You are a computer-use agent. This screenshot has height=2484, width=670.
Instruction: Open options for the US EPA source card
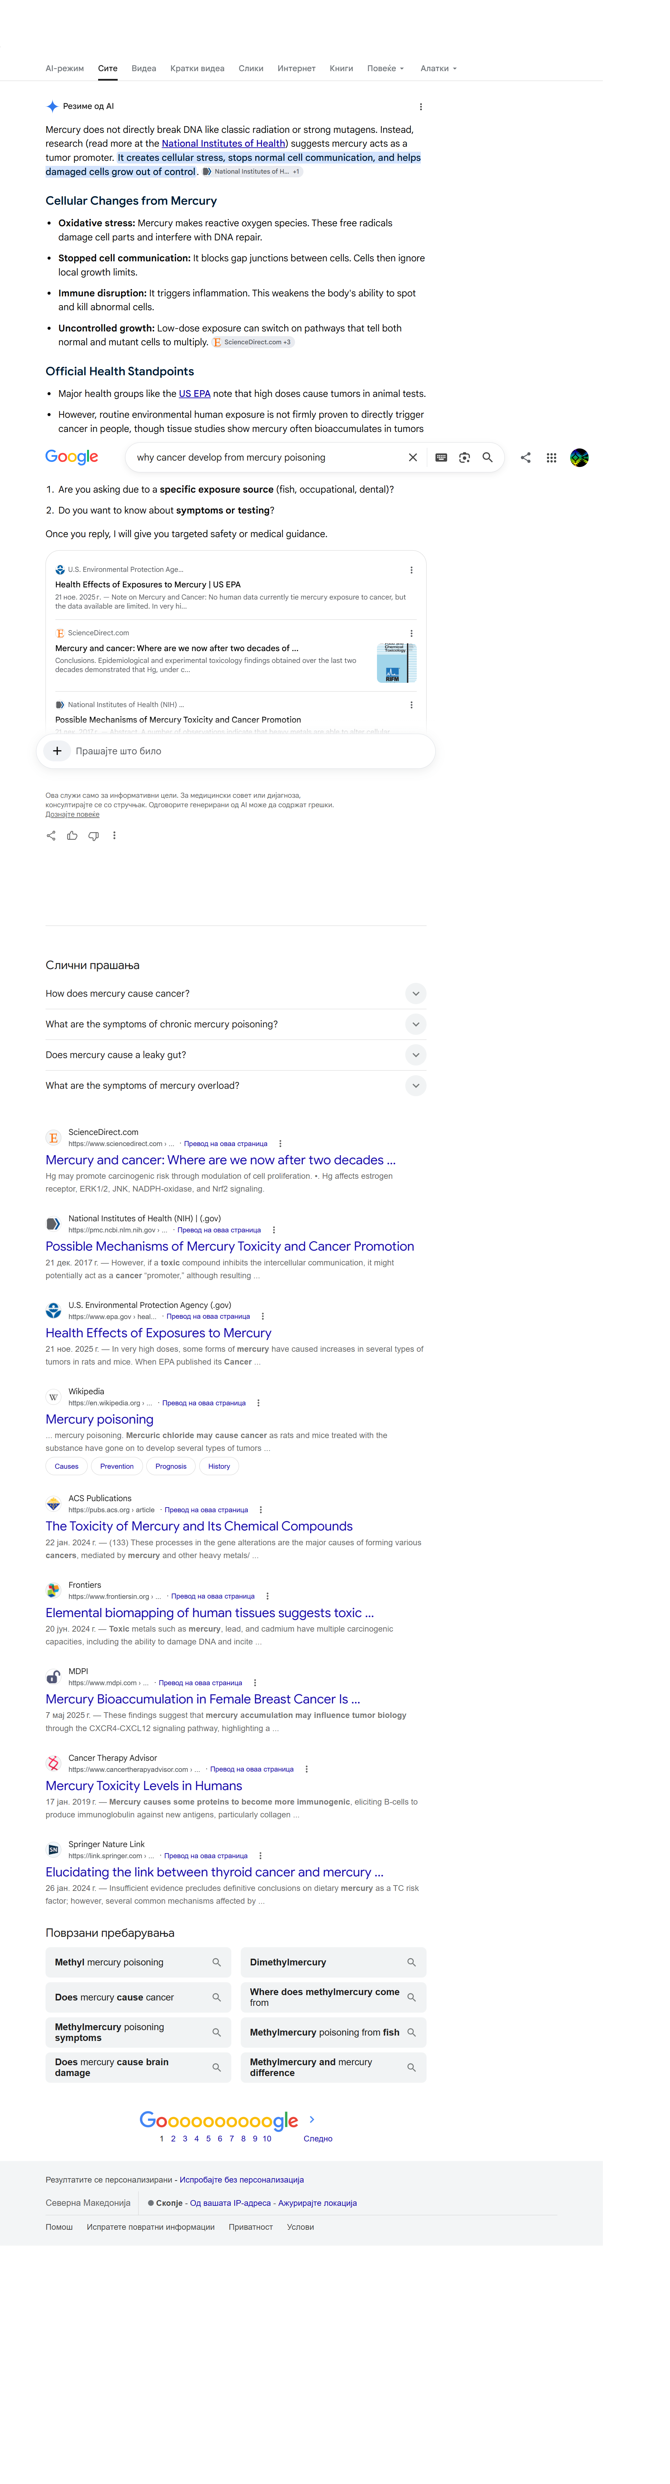[412, 570]
